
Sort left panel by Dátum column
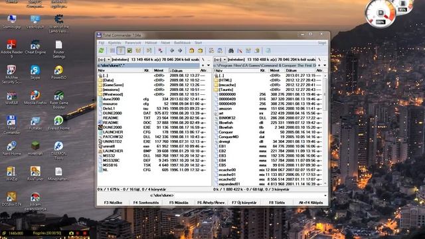(x=185, y=70)
